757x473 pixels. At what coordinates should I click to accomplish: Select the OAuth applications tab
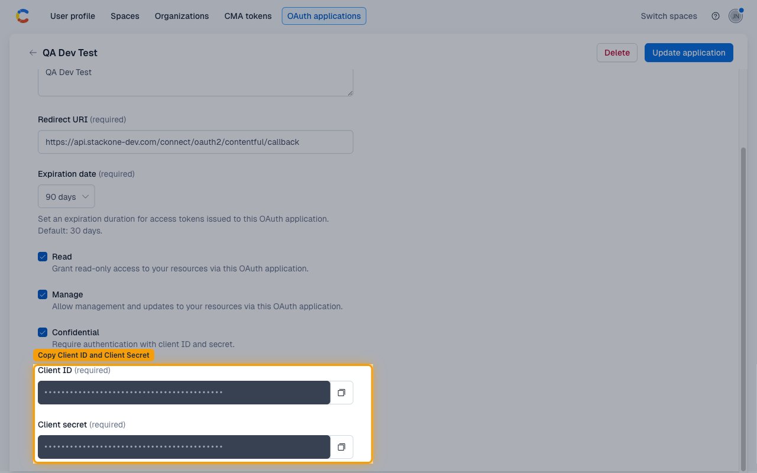(x=324, y=16)
